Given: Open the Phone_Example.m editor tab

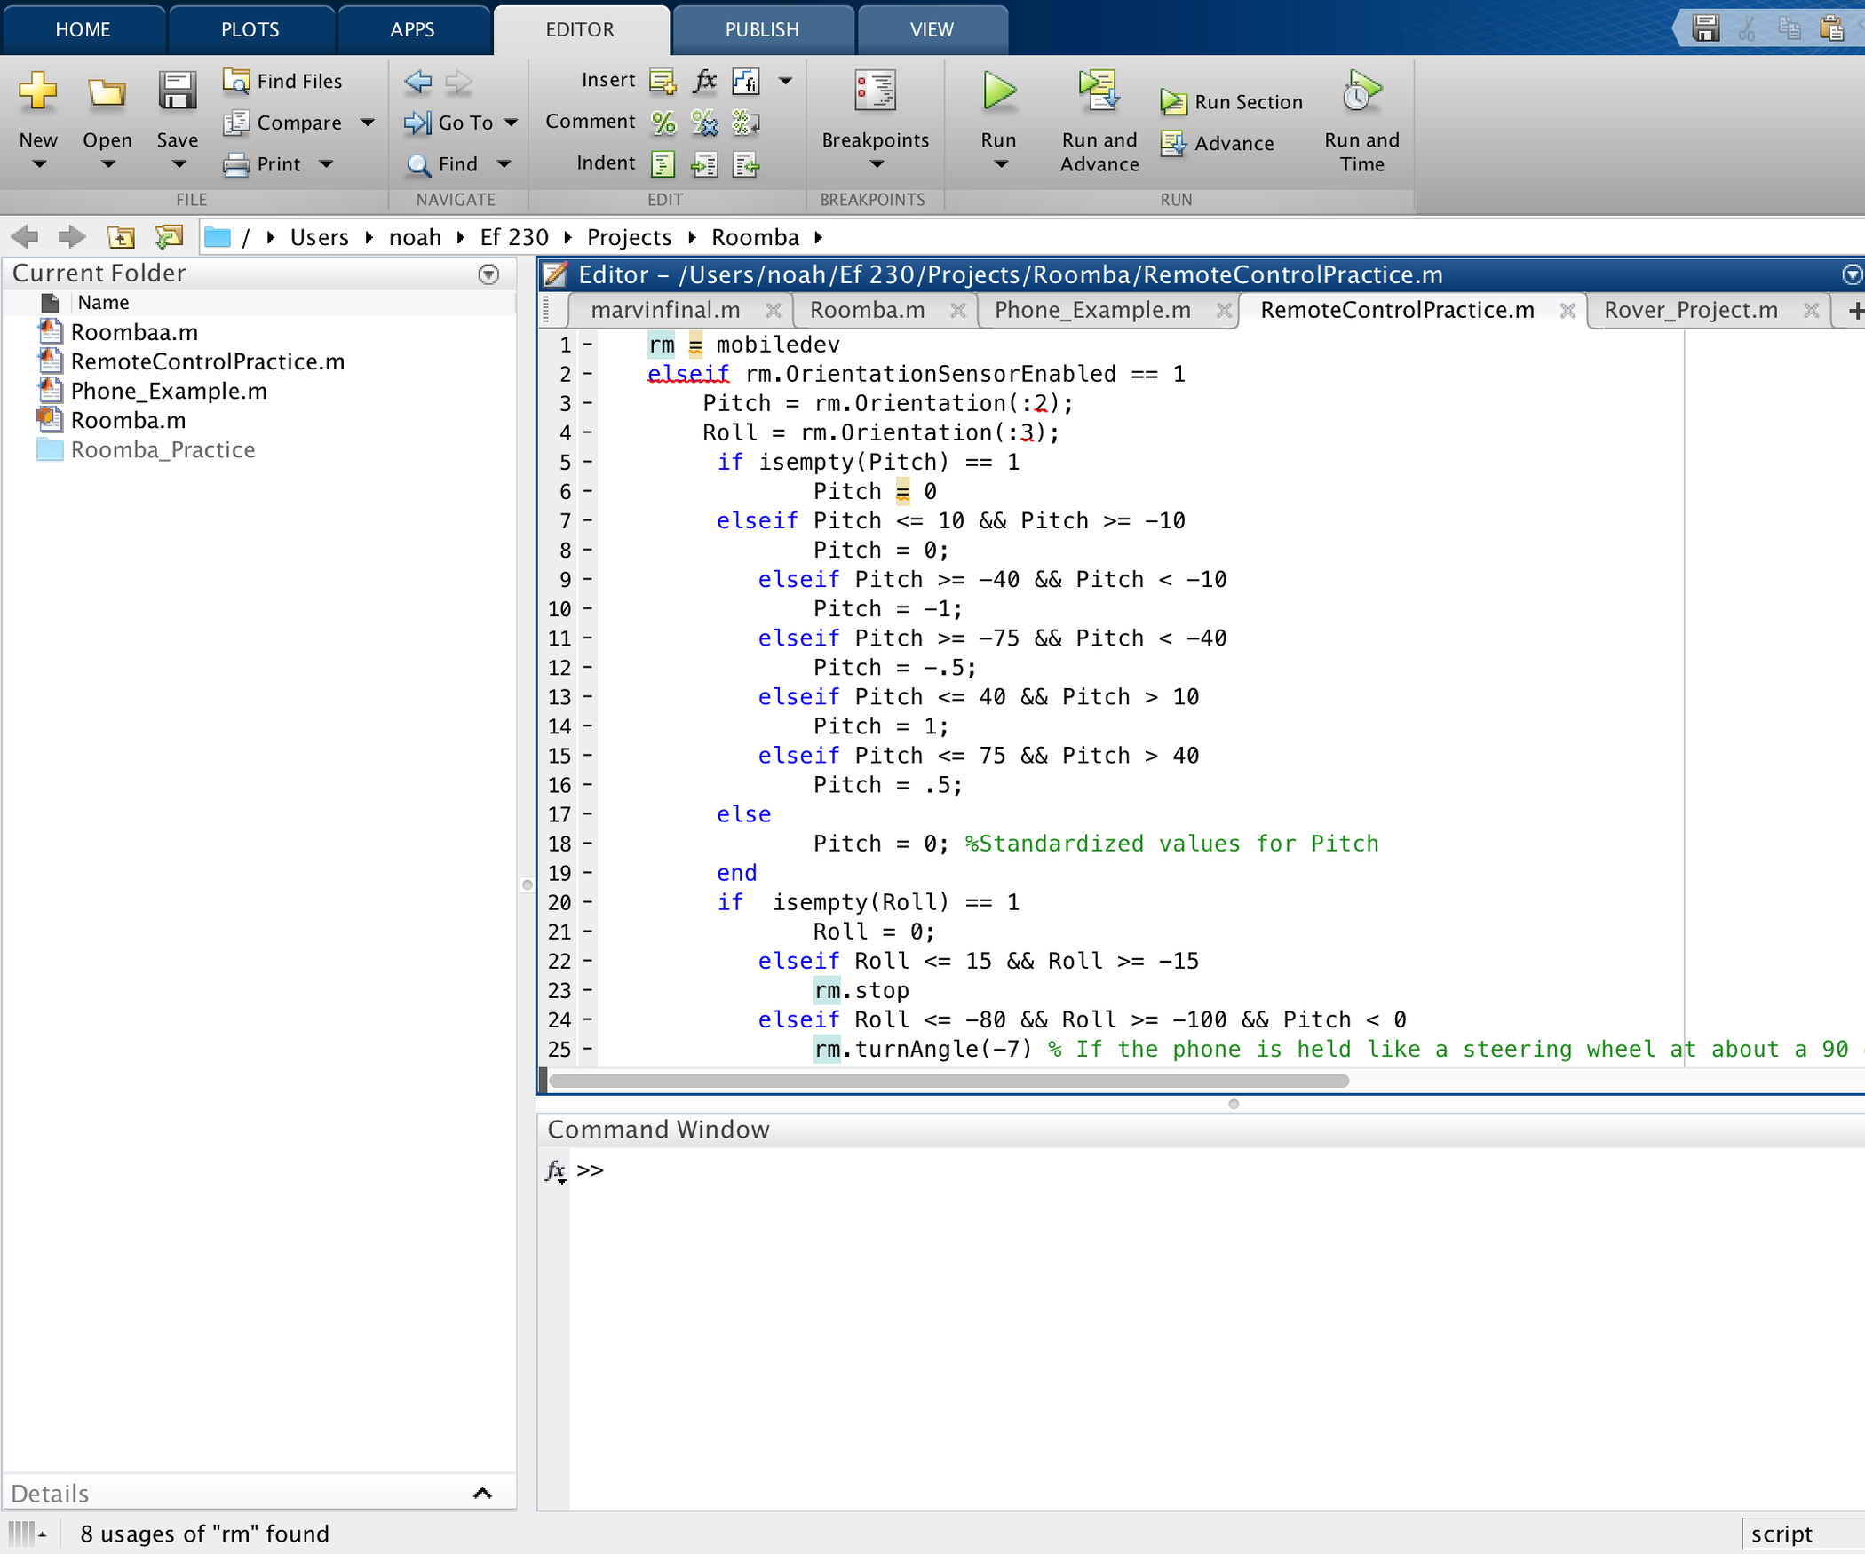Looking at the screenshot, I should coord(1092,310).
